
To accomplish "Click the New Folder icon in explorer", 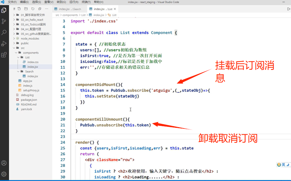I will (x=26, y=9).
